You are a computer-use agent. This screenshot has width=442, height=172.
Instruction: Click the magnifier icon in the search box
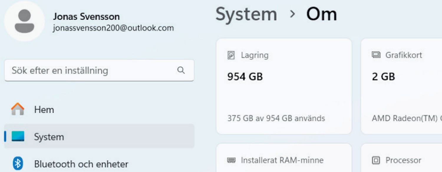pos(181,70)
